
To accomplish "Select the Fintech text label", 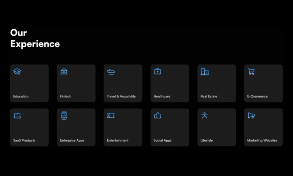I will tap(66, 96).
